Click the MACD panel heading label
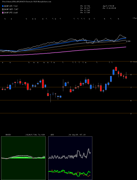This screenshot has height=180, width=137. (8, 135)
